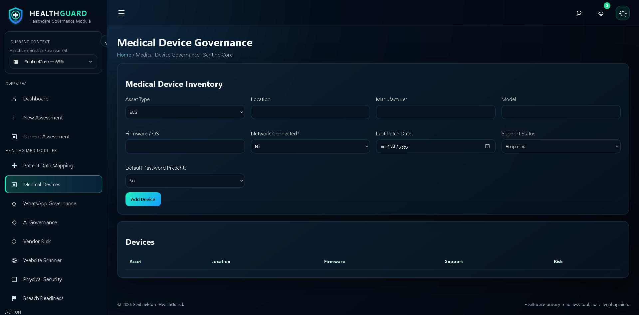Open the calendar picker icon for Last Patch Date
Viewport: 639px width, 315px height.
tap(488, 146)
